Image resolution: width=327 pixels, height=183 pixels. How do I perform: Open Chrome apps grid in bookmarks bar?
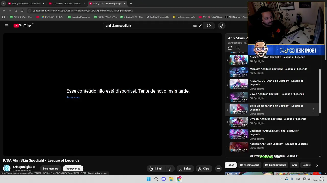(3, 17)
